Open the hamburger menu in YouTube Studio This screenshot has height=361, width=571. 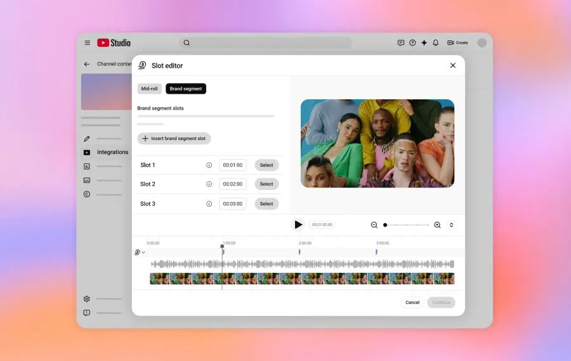click(88, 43)
